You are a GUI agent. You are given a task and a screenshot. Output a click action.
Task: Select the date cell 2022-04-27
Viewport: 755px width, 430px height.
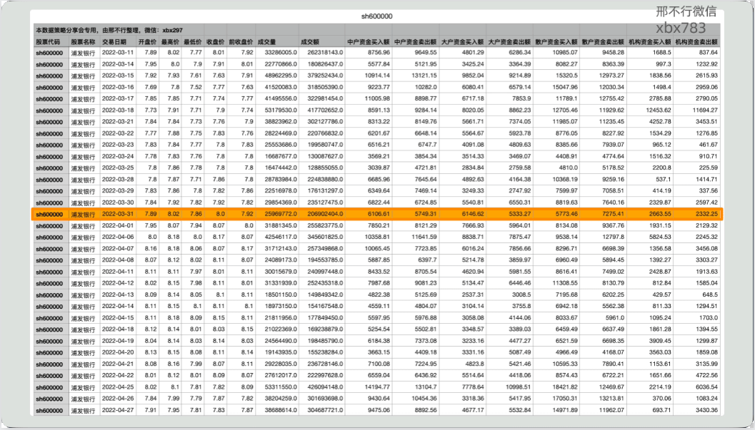tap(118, 410)
